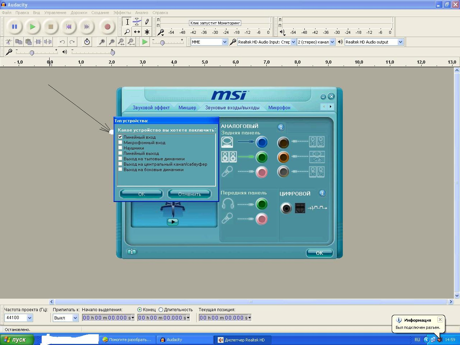This screenshot has height=345, width=460.
Task: Open the output meter speaker menu
Action: (282, 32)
